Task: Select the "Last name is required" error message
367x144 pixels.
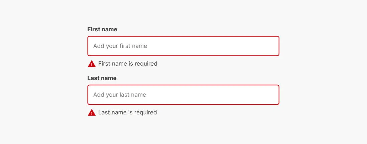Action: 127,113
